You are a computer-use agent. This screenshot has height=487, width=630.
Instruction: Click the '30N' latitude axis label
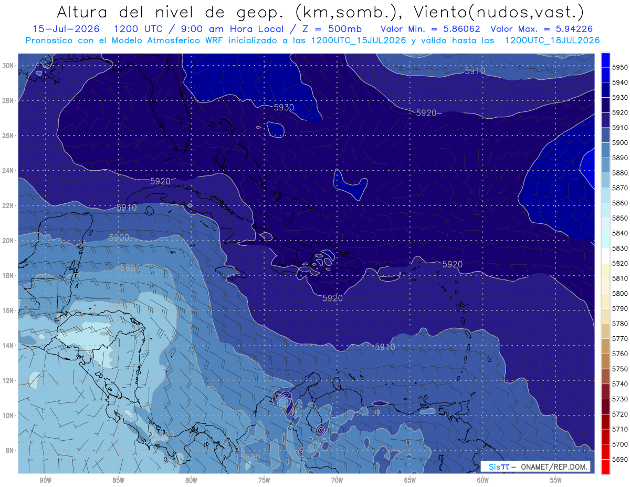[8, 66]
